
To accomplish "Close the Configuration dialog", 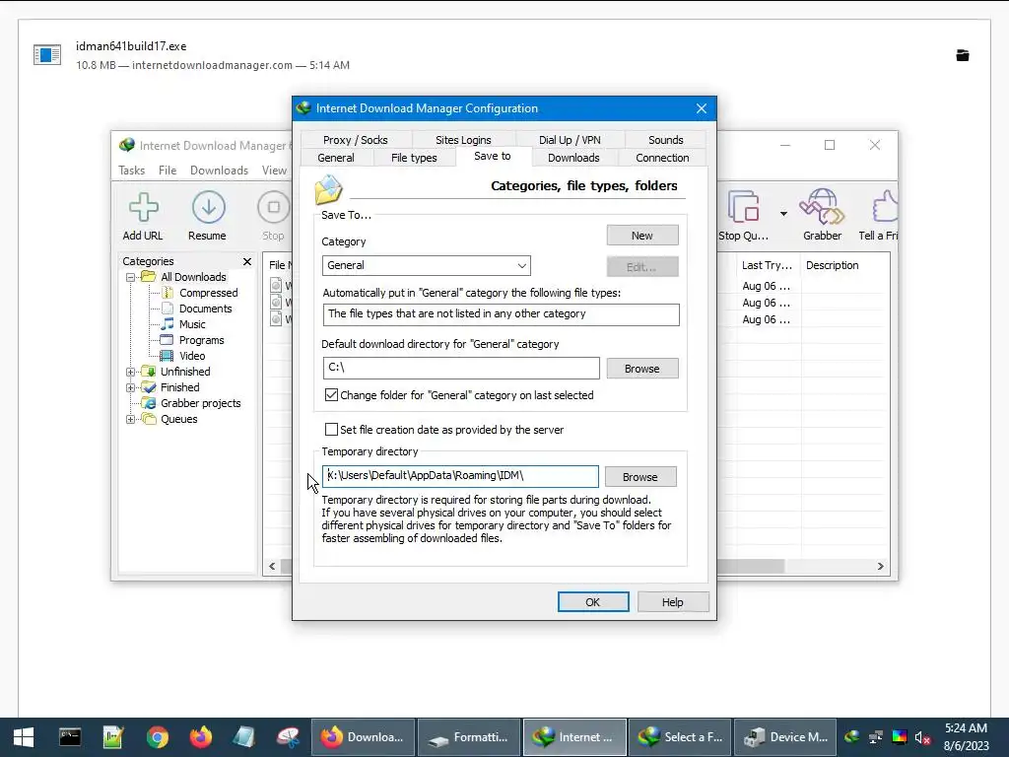I will (x=702, y=108).
